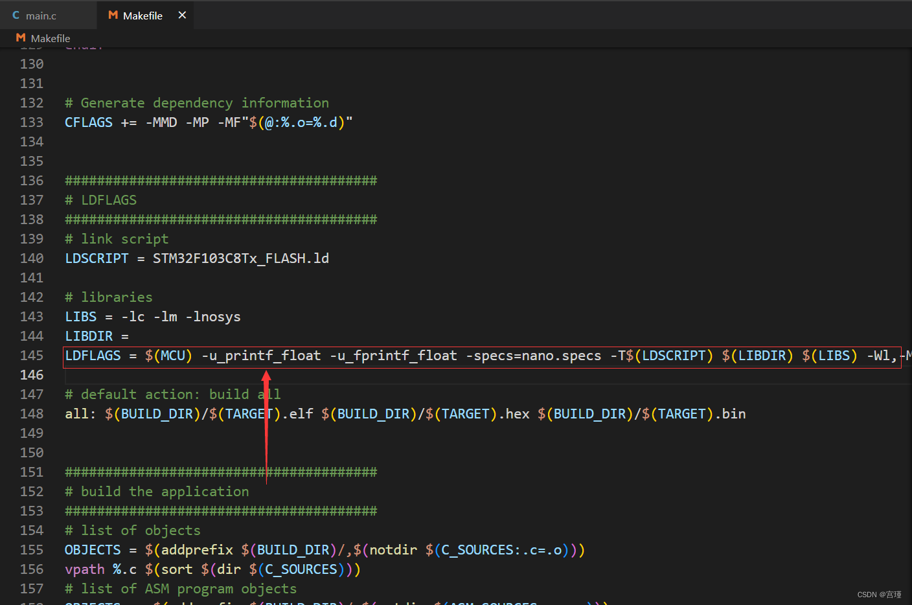912x605 pixels.
Task: Click the LIBS definition -lc -lm -lnosys
Action: pyautogui.click(x=181, y=316)
